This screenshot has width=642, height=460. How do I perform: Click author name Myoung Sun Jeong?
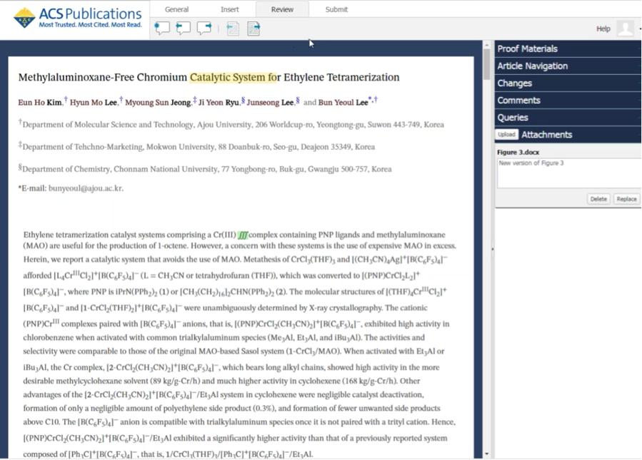coord(158,102)
